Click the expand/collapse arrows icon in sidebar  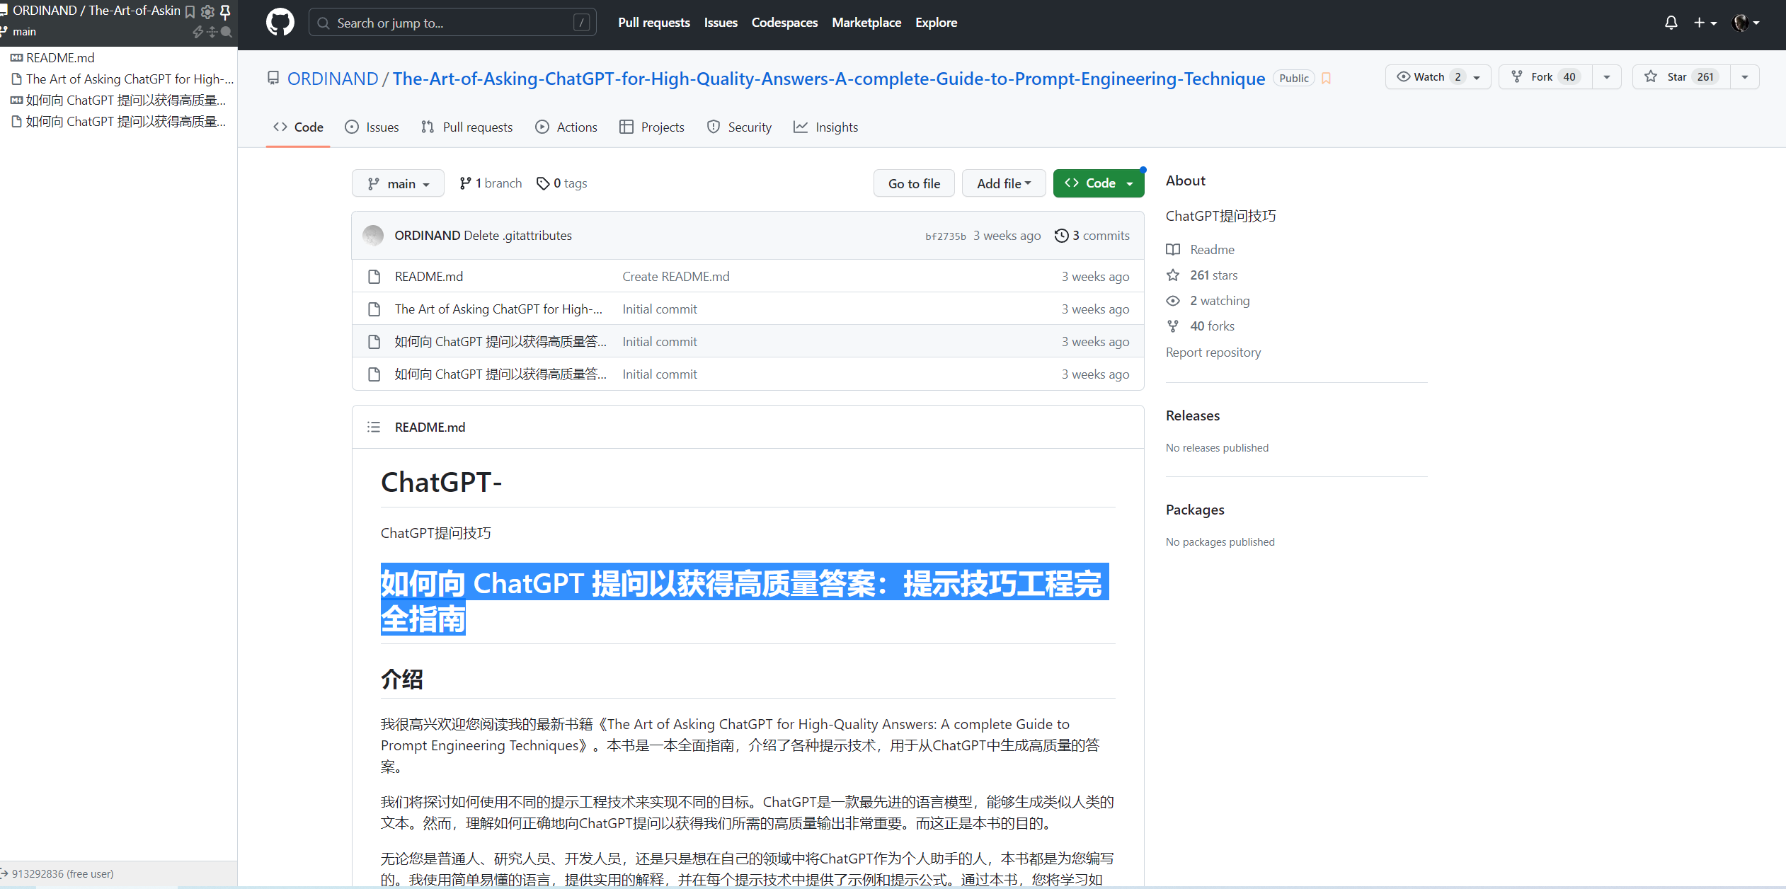(x=212, y=32)
